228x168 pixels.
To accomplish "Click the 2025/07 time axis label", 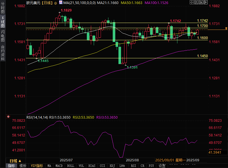I will click(x=66, y=160).
